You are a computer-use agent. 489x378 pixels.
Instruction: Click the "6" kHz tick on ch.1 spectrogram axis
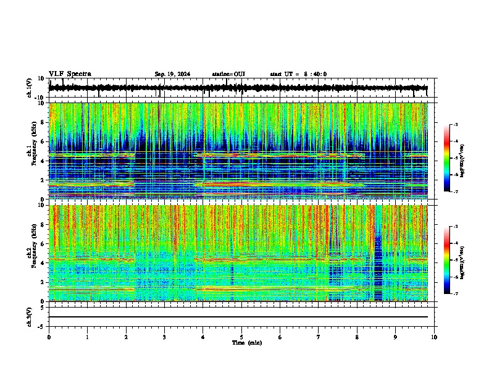point(43,142)
